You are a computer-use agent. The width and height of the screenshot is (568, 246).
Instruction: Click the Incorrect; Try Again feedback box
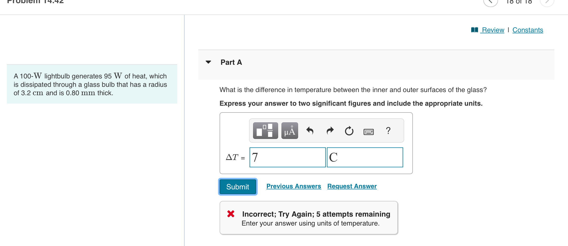[x=309, y=218]
